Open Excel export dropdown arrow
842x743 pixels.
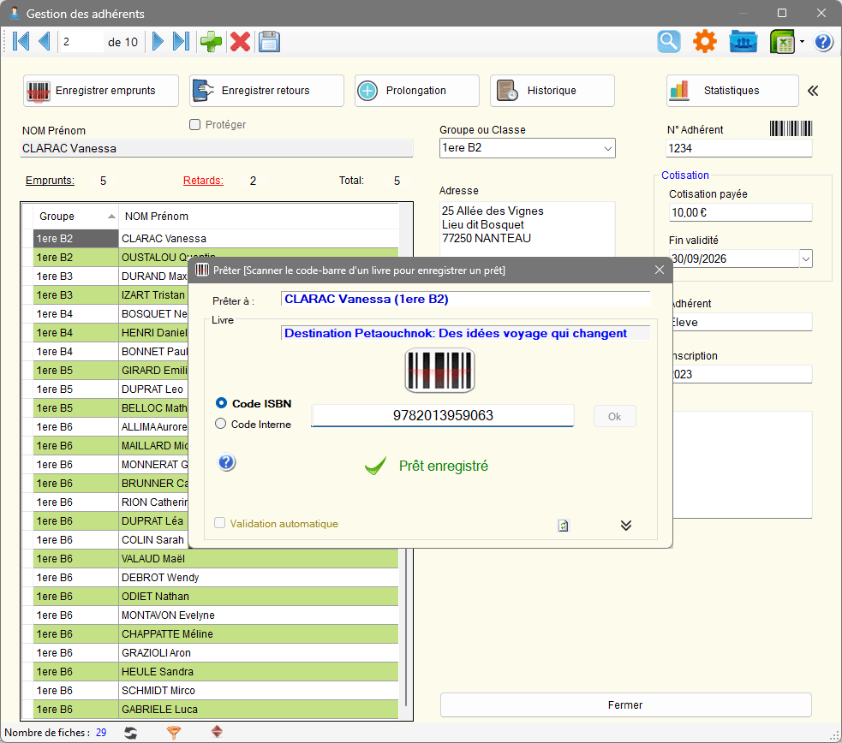[802, 41]
